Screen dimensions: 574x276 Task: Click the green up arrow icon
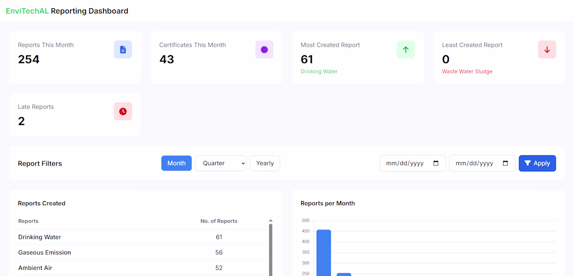(x=405, y=49)
